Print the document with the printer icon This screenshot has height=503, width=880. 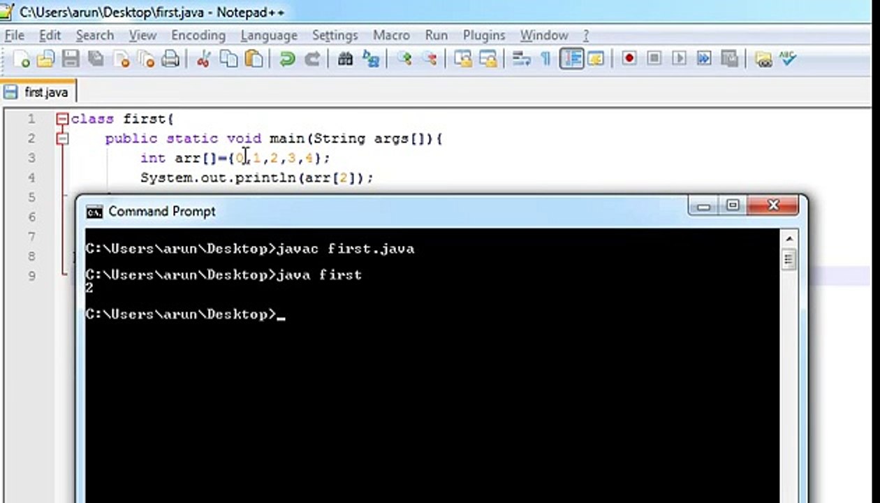click(x=170, y=59)
